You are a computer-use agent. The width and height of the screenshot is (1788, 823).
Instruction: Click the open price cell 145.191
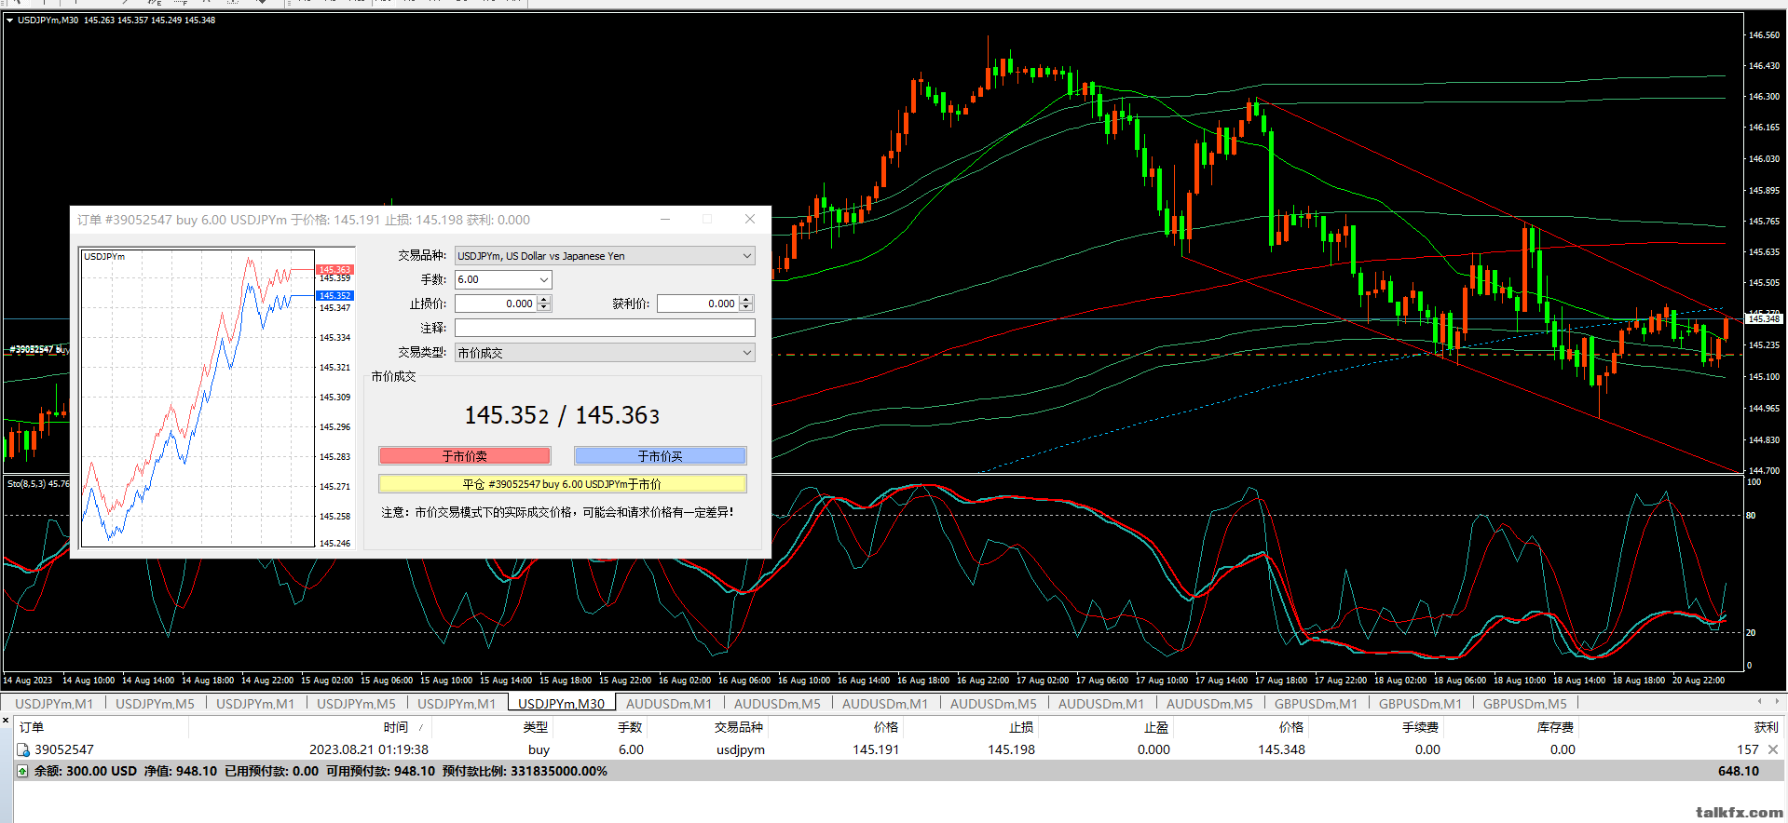876,749
